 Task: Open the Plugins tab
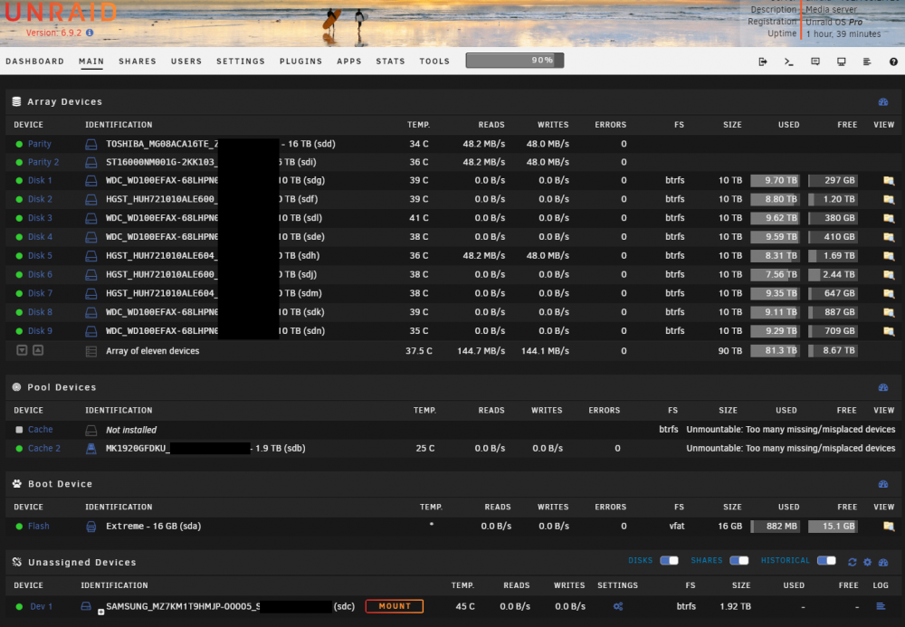pyautogui.click(x=300, y=62)
